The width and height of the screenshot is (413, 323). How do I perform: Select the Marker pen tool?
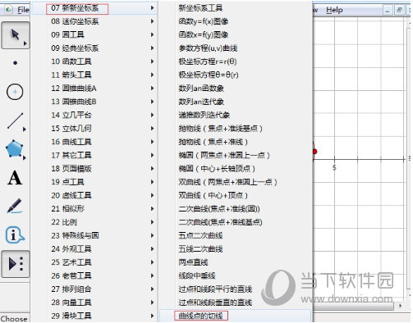click(15, 206)
